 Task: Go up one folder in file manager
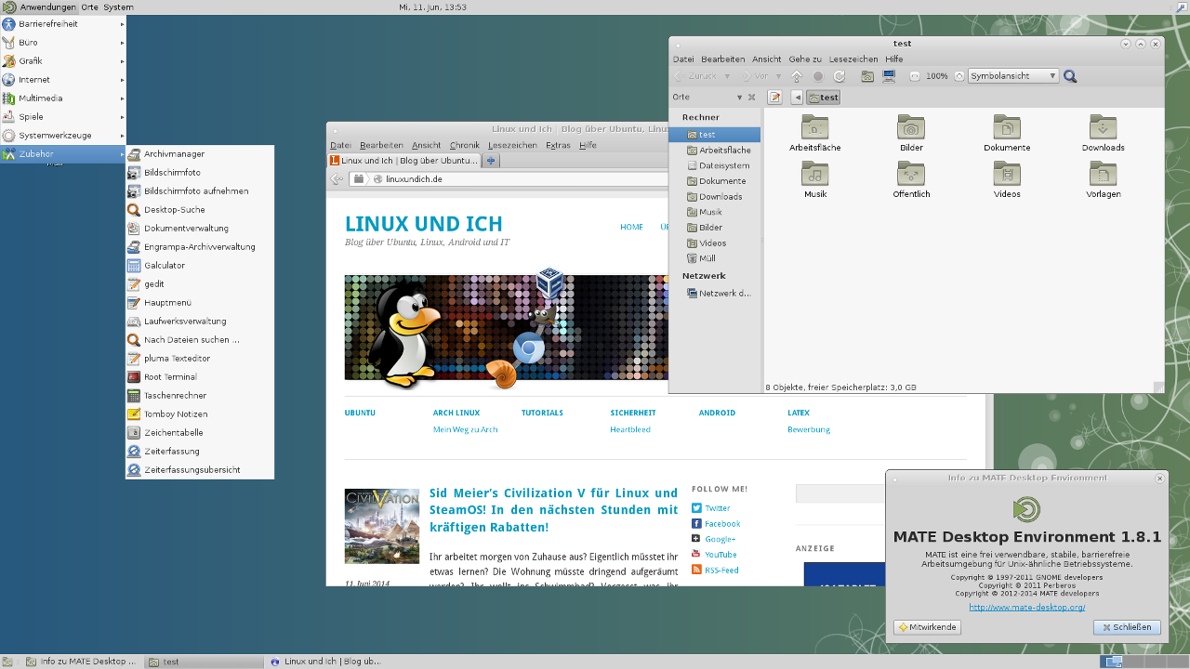(797, 76)
